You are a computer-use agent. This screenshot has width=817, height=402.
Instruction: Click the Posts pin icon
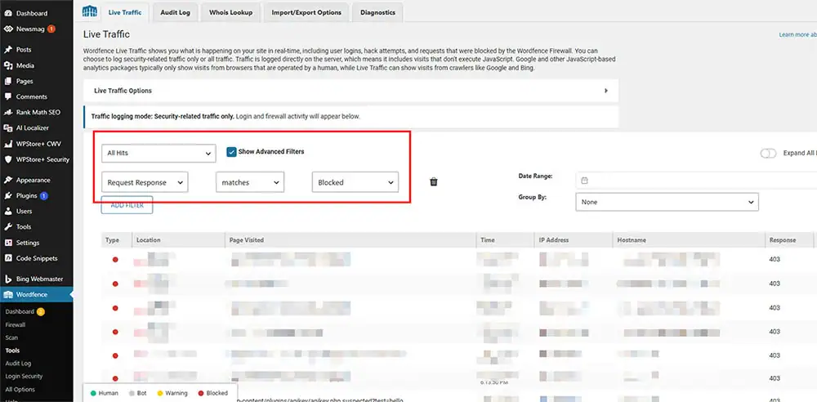pyautogui.click(x=8, y=50)
